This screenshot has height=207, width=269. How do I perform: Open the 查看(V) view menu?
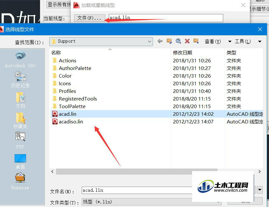213,42
